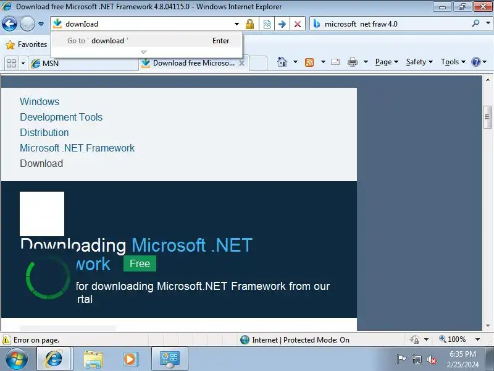Viewport: 494px width, 371px height.
Task: Go back with the blue back arrow
Action: click(9, 23)
